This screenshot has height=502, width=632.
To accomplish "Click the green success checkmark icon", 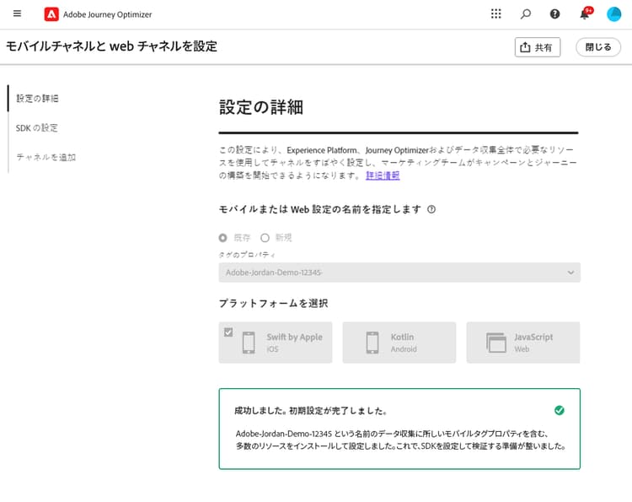I will coord(560,410).
